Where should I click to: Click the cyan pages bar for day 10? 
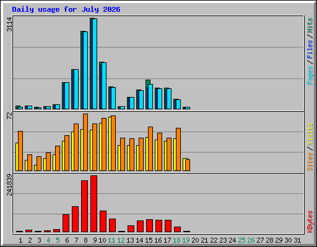point(104,86)
